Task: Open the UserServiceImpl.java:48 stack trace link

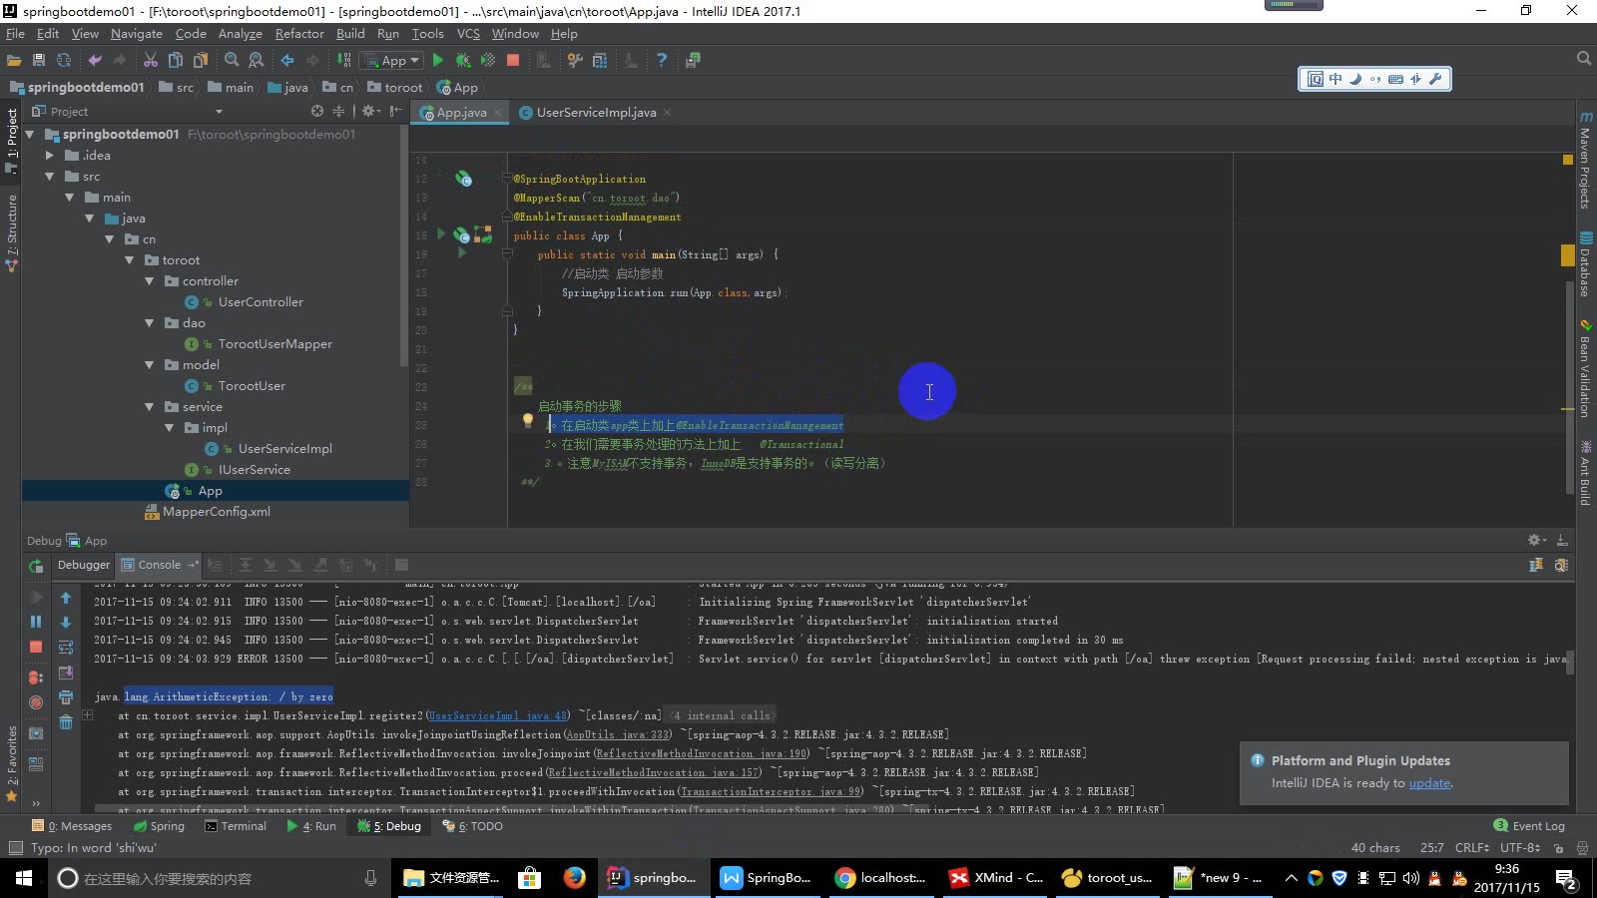Action: pos(498,715)
